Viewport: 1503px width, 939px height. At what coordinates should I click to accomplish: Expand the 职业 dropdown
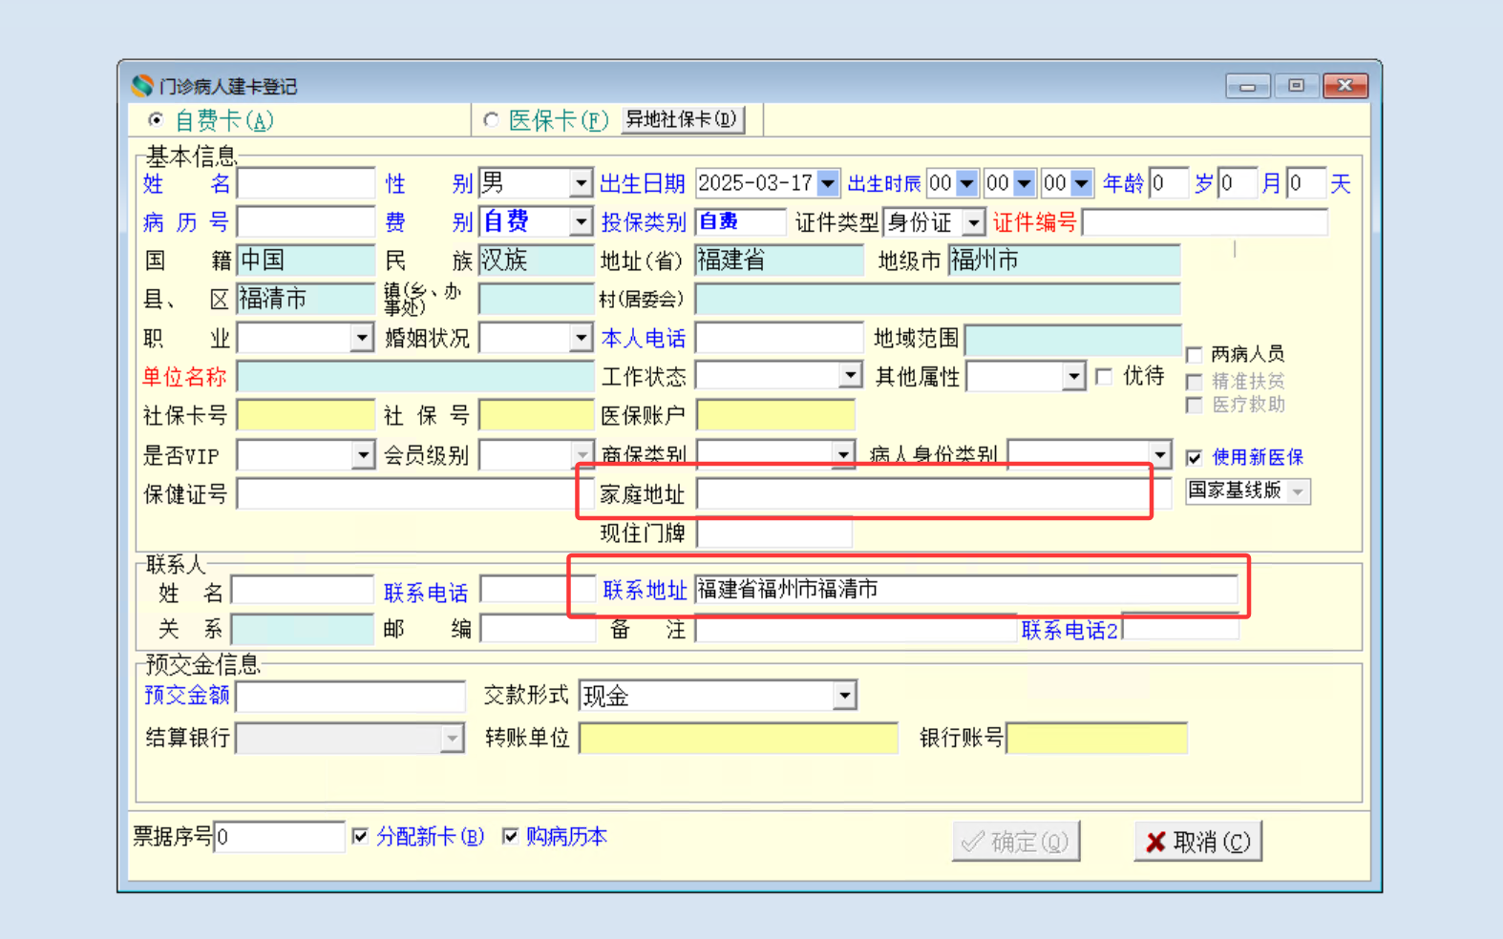[361, 338]
